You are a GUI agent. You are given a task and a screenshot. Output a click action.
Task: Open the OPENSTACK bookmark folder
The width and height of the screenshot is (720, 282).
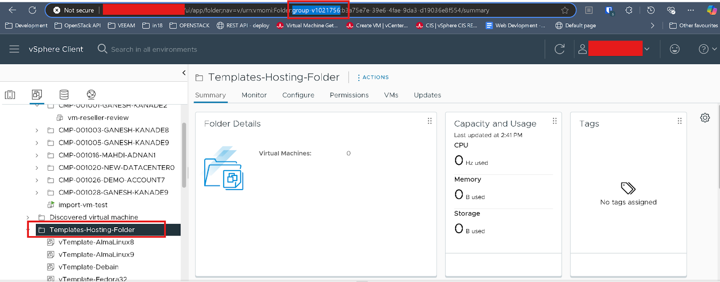click(189, 26)
